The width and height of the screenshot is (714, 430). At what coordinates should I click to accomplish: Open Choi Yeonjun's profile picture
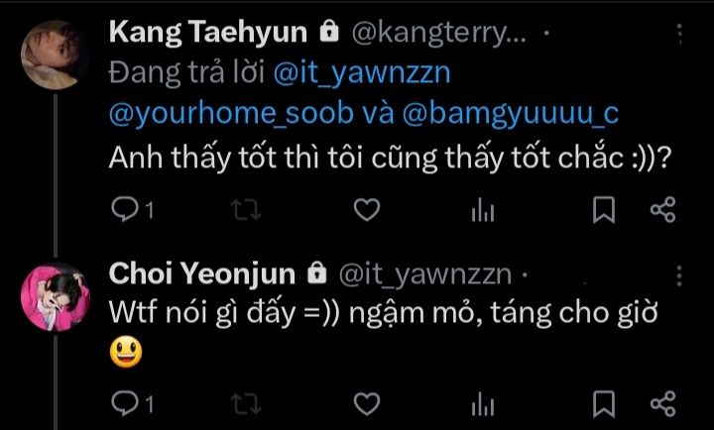tap(56, 297)
